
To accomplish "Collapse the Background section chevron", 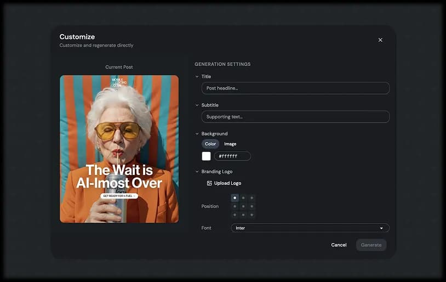I will click(x=197, y=134).
